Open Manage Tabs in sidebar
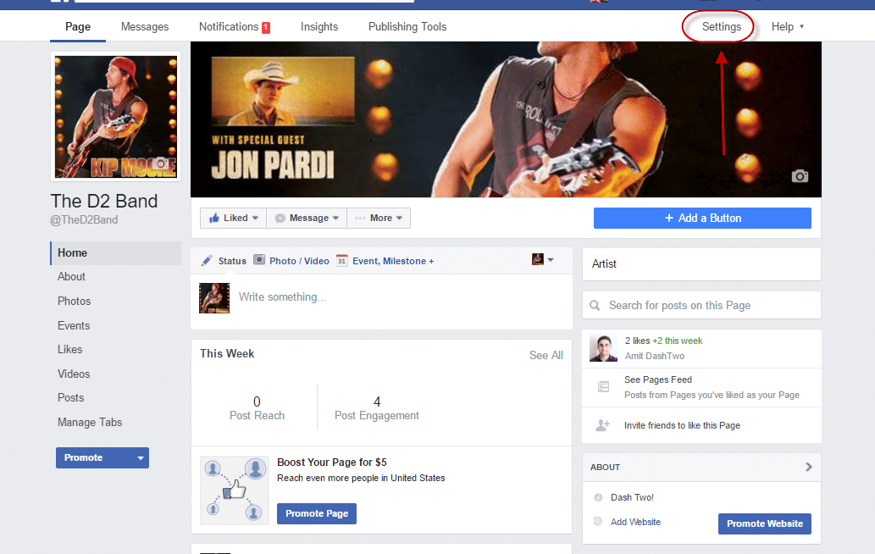The width and height of the screenshot is (875, 554). [90, 423]
